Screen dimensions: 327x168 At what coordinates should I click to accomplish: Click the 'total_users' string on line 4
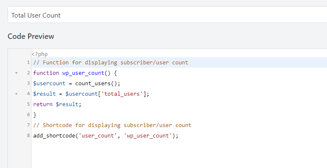click(x=122, y=94)
